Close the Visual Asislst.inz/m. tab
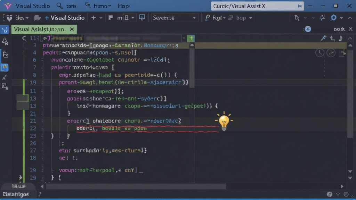Image resolution: width=356 pixels, height=200 pixels. point(72,29)
